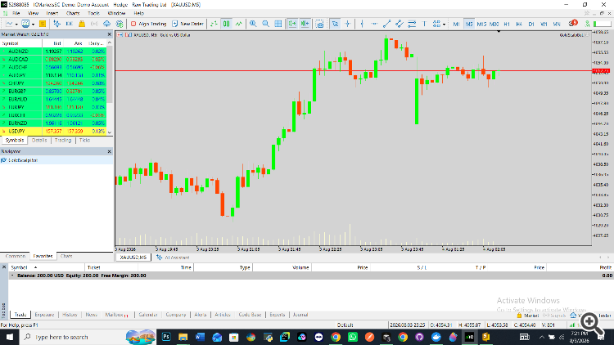The width and height of the screenshot is (614, 345).
Task: Click the New Order button
Action: click(x=188, y=24)
